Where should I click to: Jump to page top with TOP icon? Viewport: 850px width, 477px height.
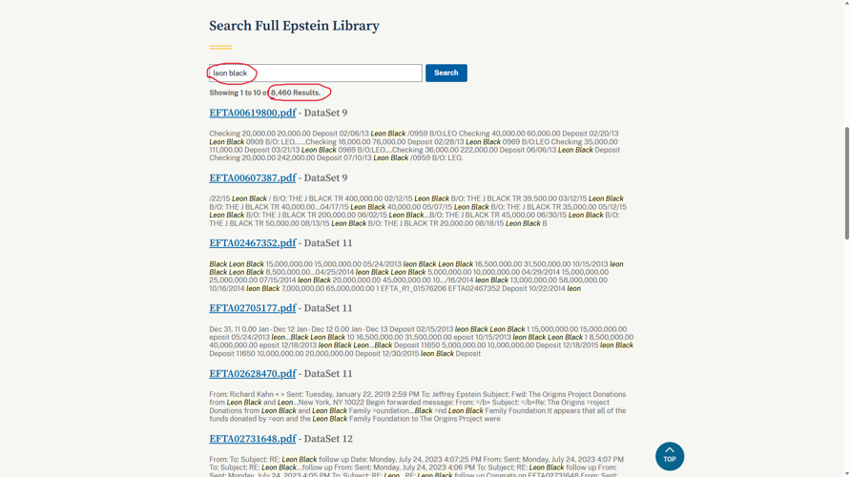click(670, 456)
